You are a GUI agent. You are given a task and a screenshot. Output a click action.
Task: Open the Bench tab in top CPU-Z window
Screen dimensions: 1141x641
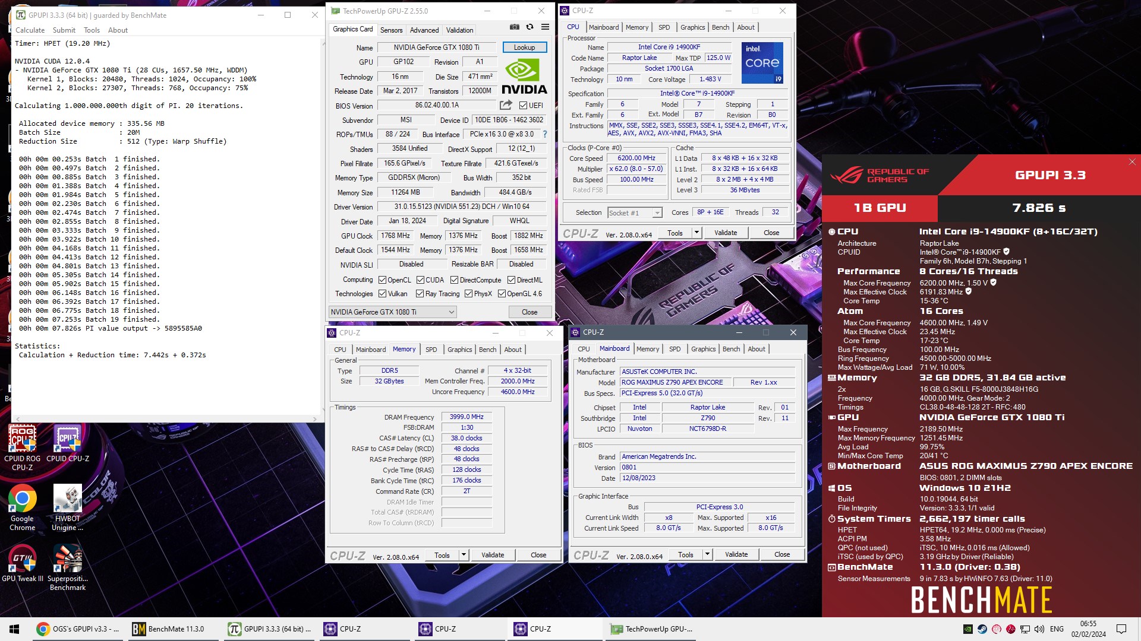tap(720, 27)
